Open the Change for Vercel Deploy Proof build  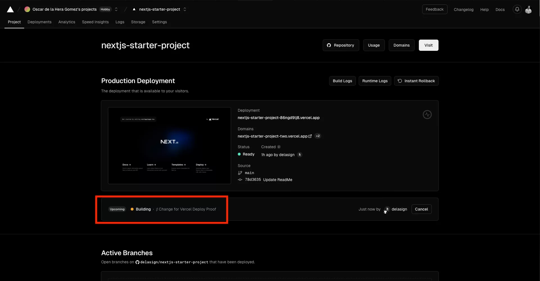(x=186, y=209)
